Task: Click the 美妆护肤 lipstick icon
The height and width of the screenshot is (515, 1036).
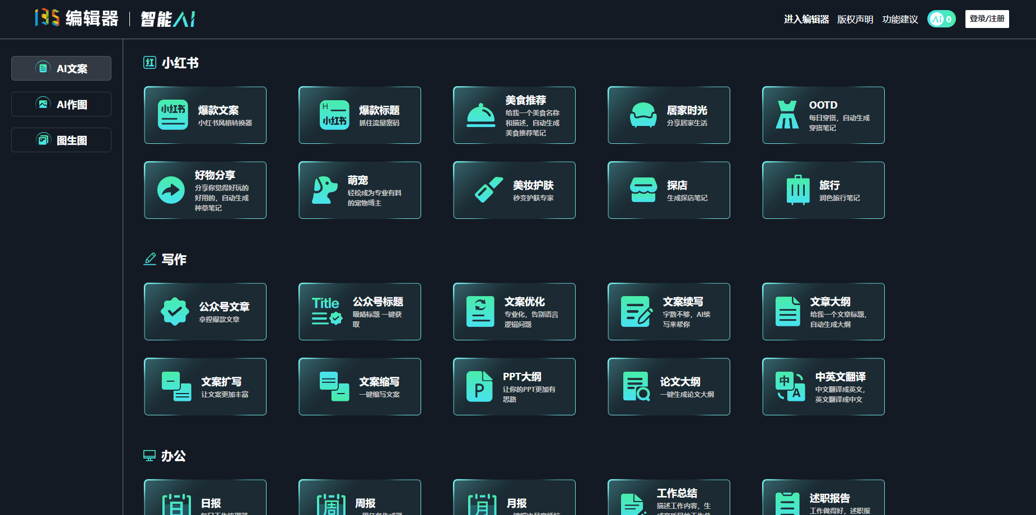Action: coord(488,190)
